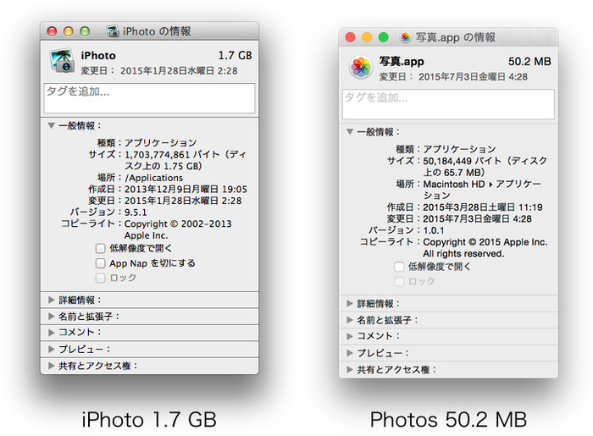Expand プレビュー in the iPhoto window

(52, 349)
